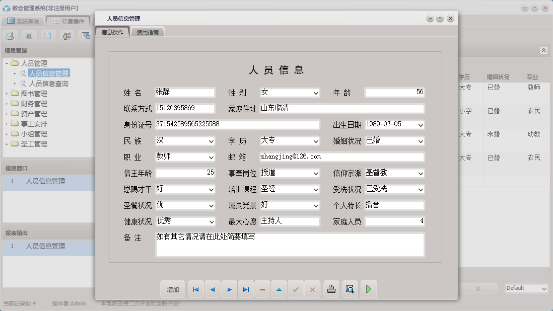Viewport: 553px width, 311px height.
Task: Click the print icon in the record toolbar
Action: click(x=331, y=289)
